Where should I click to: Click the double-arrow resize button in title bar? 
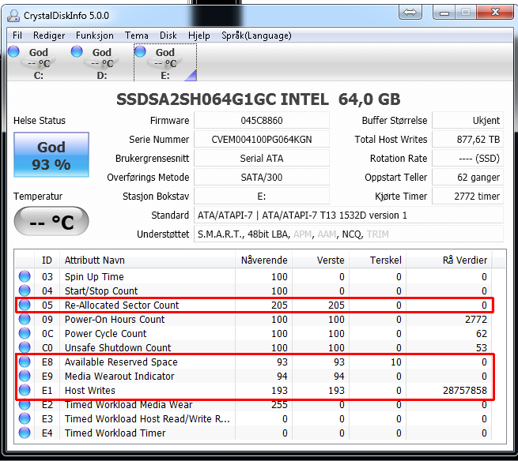(410, 13)
